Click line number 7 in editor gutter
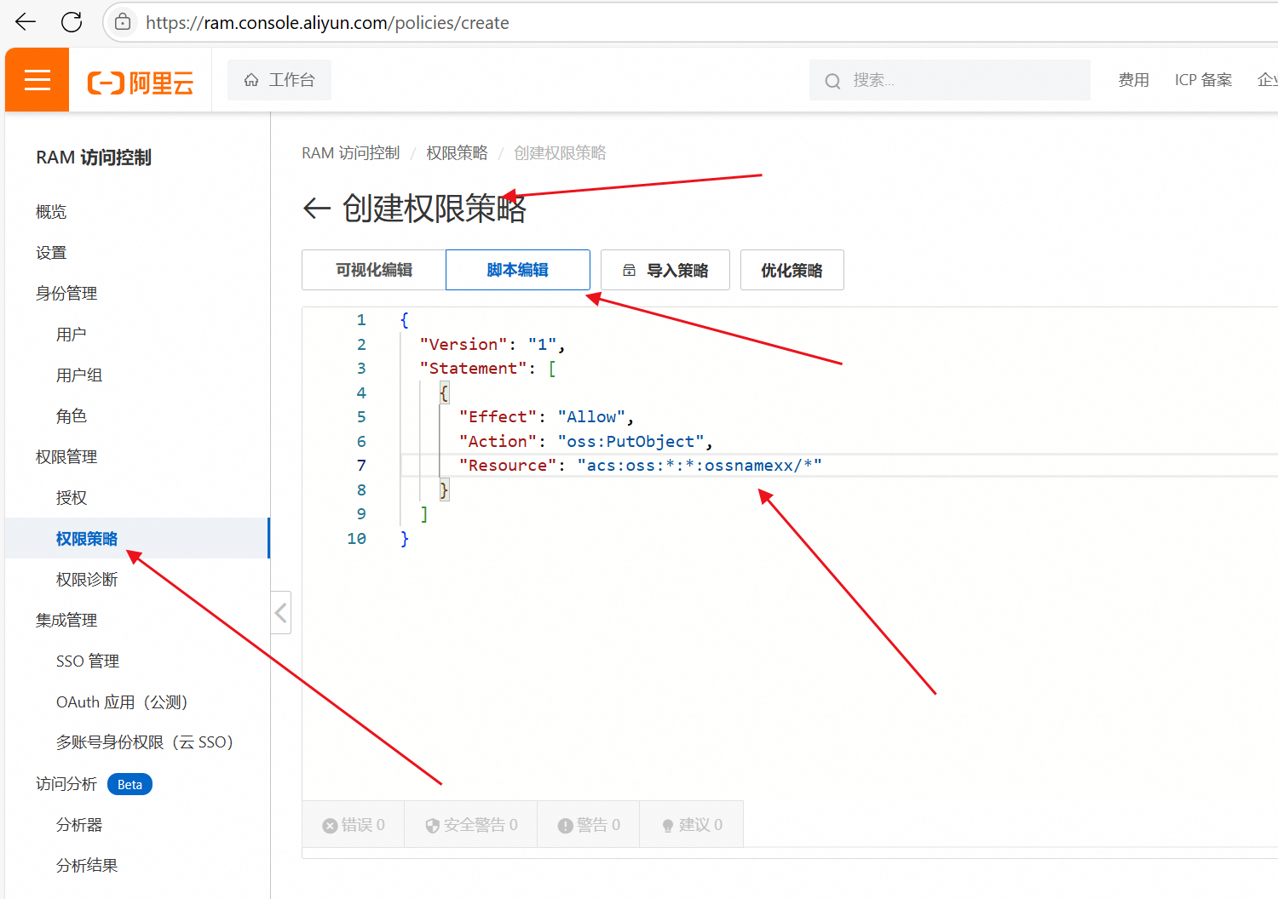Screen dimensions: 1278x899 coord(361,466)
